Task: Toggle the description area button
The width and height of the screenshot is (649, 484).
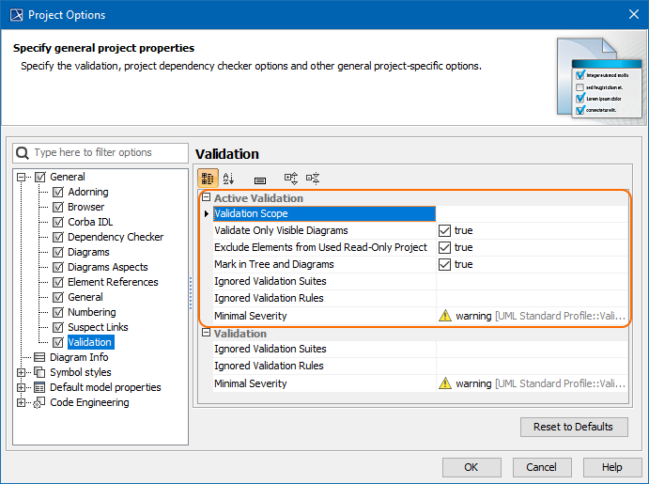Action: (260, 179)
